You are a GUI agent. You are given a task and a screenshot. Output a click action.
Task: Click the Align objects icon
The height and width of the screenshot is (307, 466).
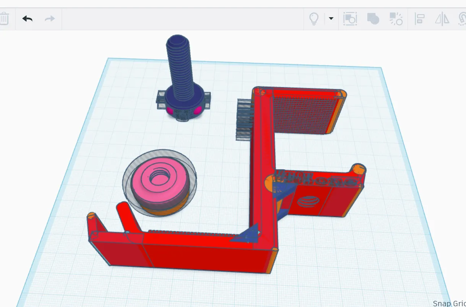tap(420, 18)
